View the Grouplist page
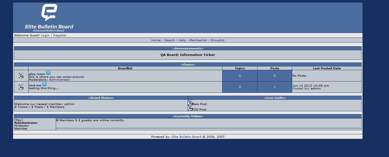This screenshot has width=389, height=157. click(217, 40)
